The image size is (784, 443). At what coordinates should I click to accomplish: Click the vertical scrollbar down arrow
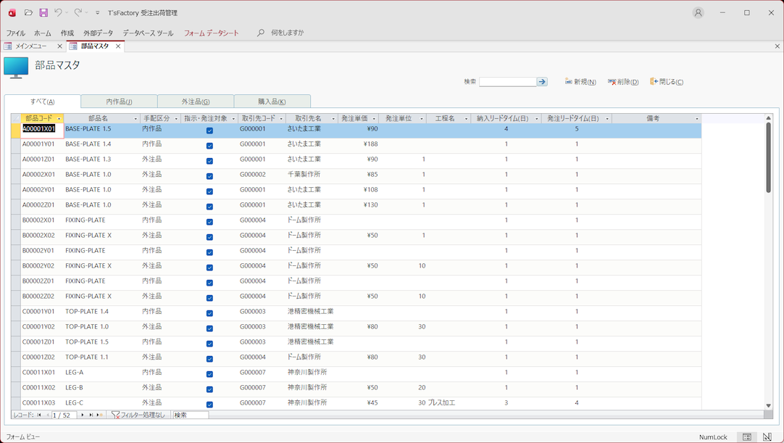click(769, 406)
